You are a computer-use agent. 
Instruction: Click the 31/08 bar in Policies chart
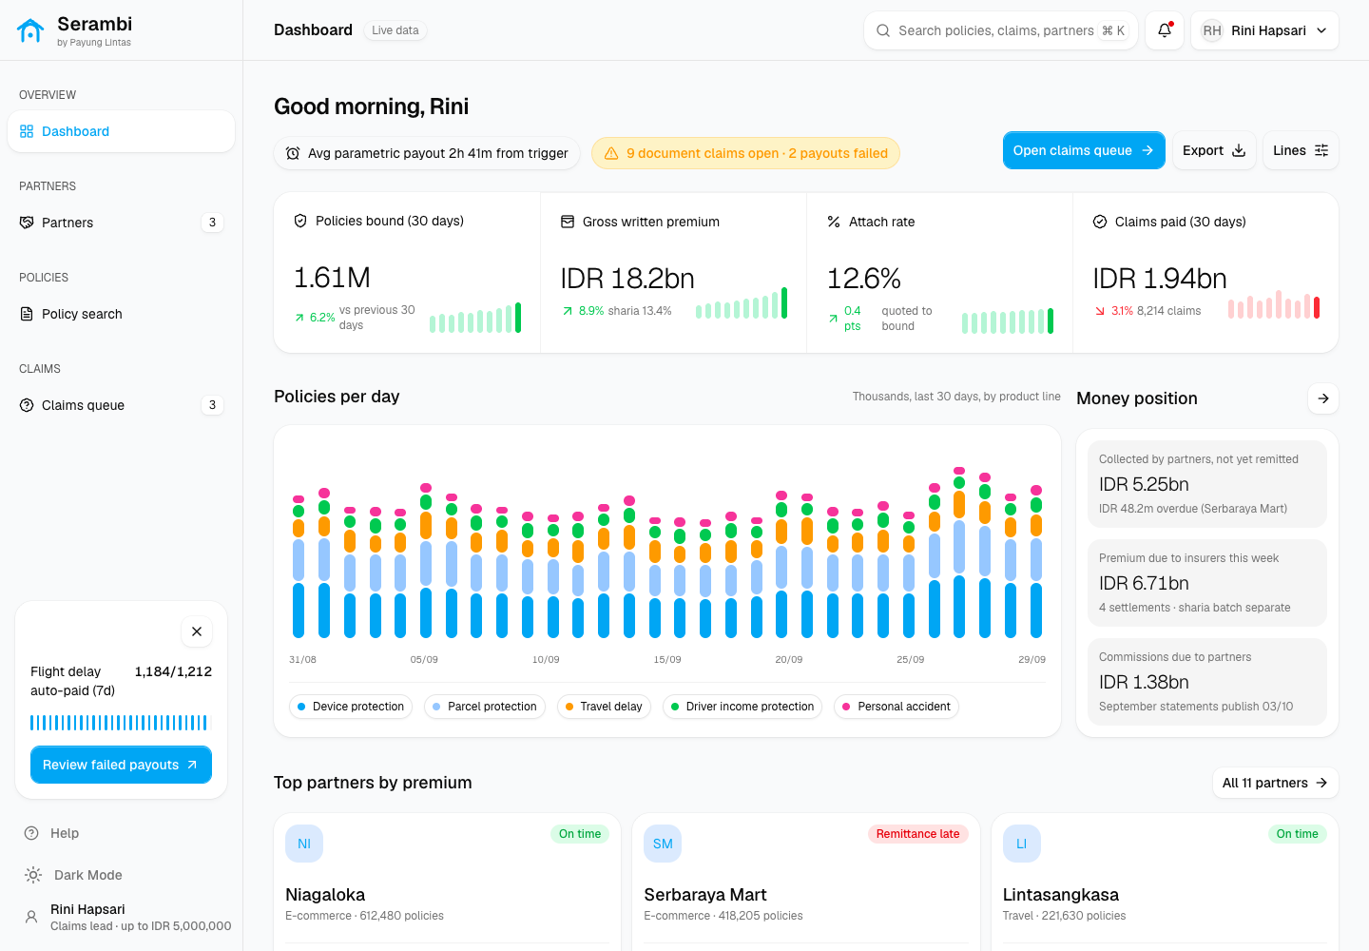(x=299, y=567)
